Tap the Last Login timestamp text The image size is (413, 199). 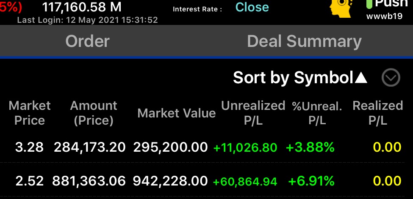87,20
